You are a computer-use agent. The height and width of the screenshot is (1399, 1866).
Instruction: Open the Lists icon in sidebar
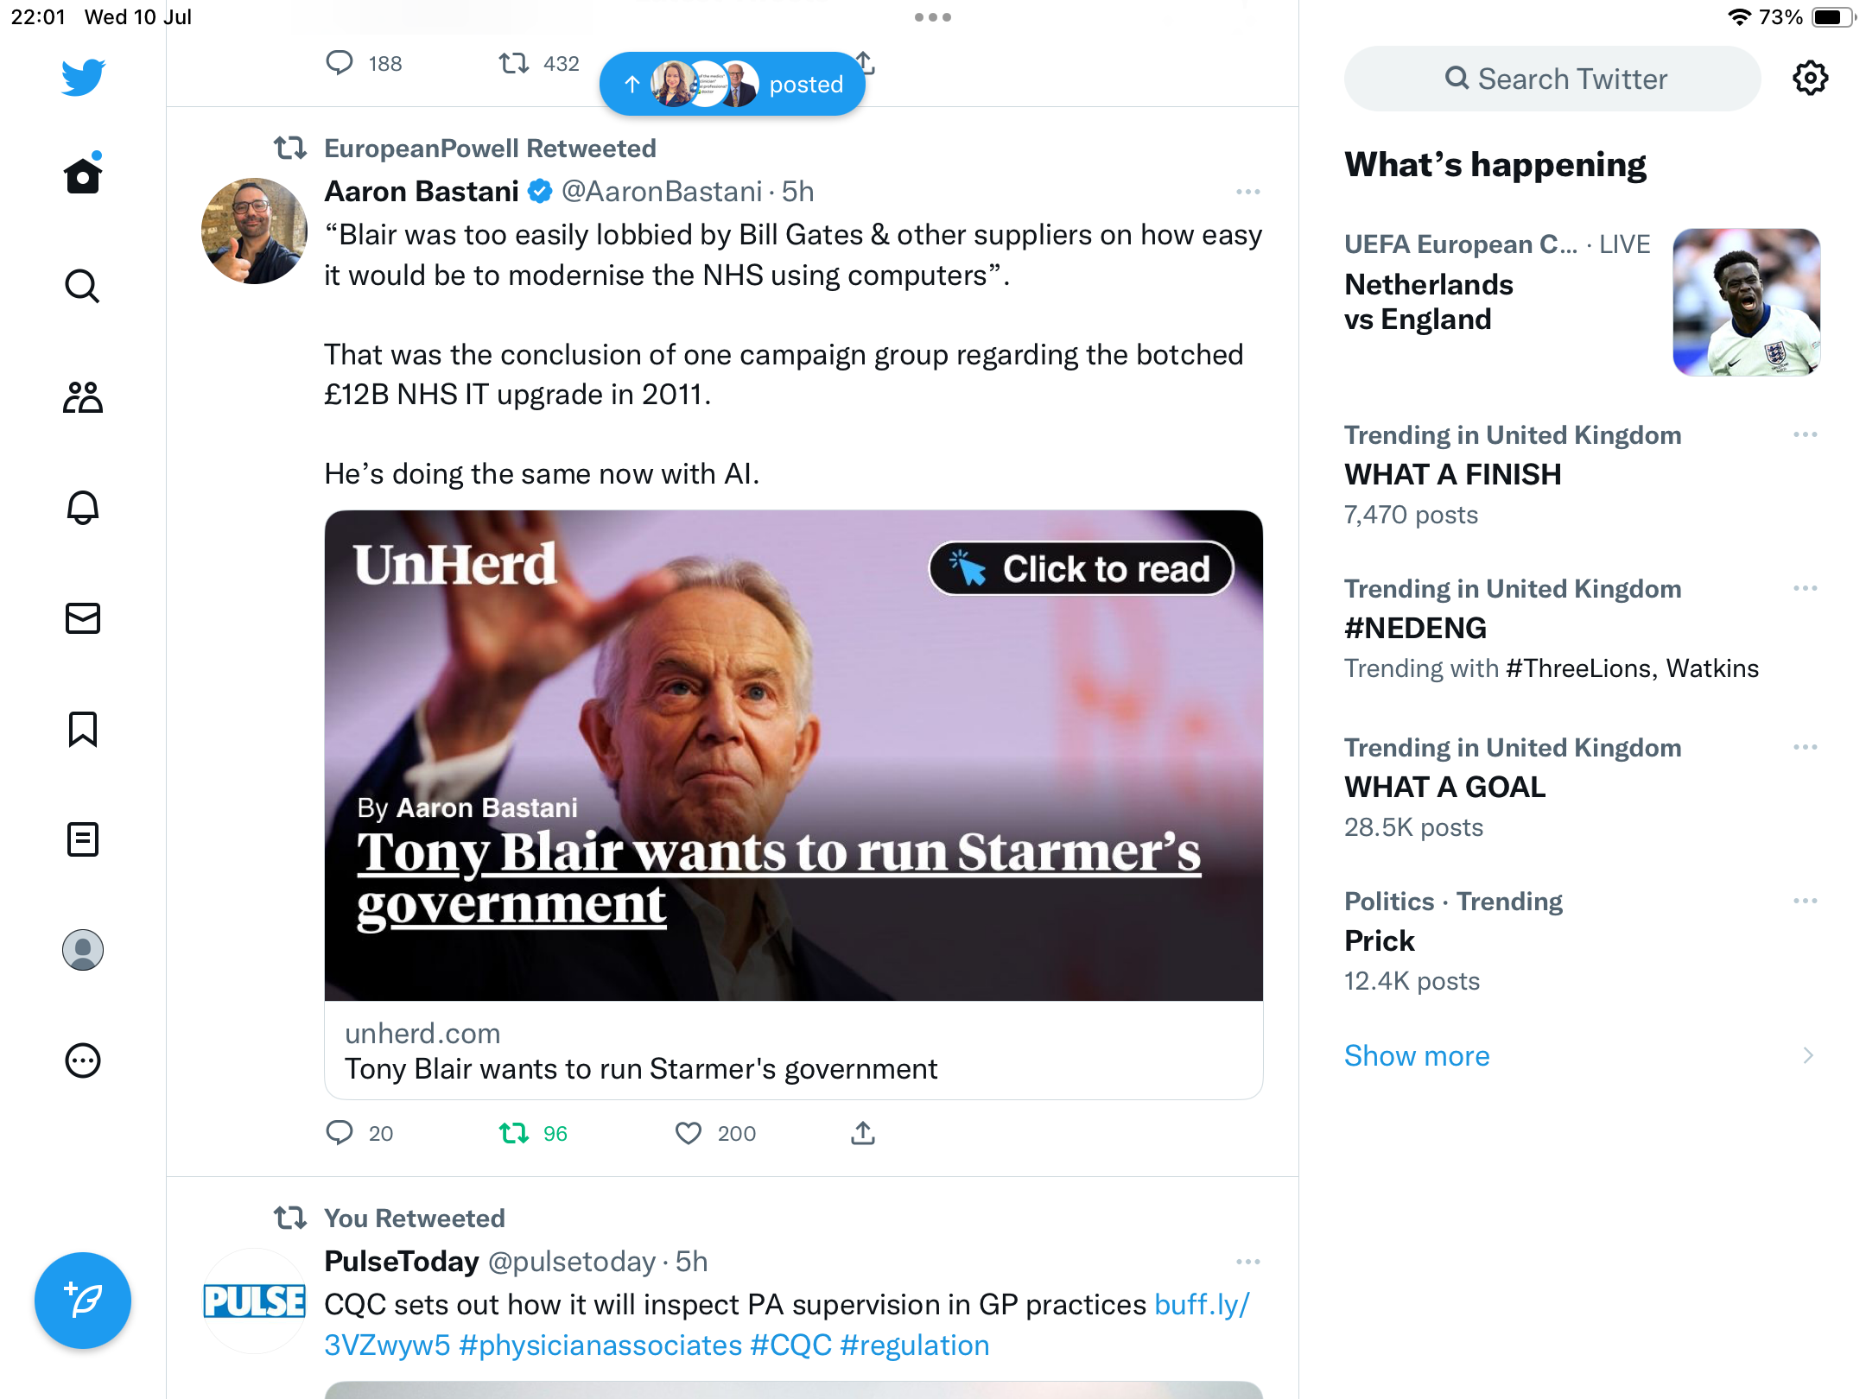pyautogui.click(x=83, y=839)
